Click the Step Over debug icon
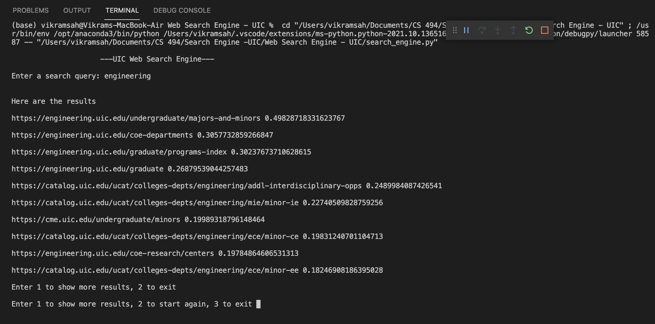This screenshot has height=324, width=655. 482,30
